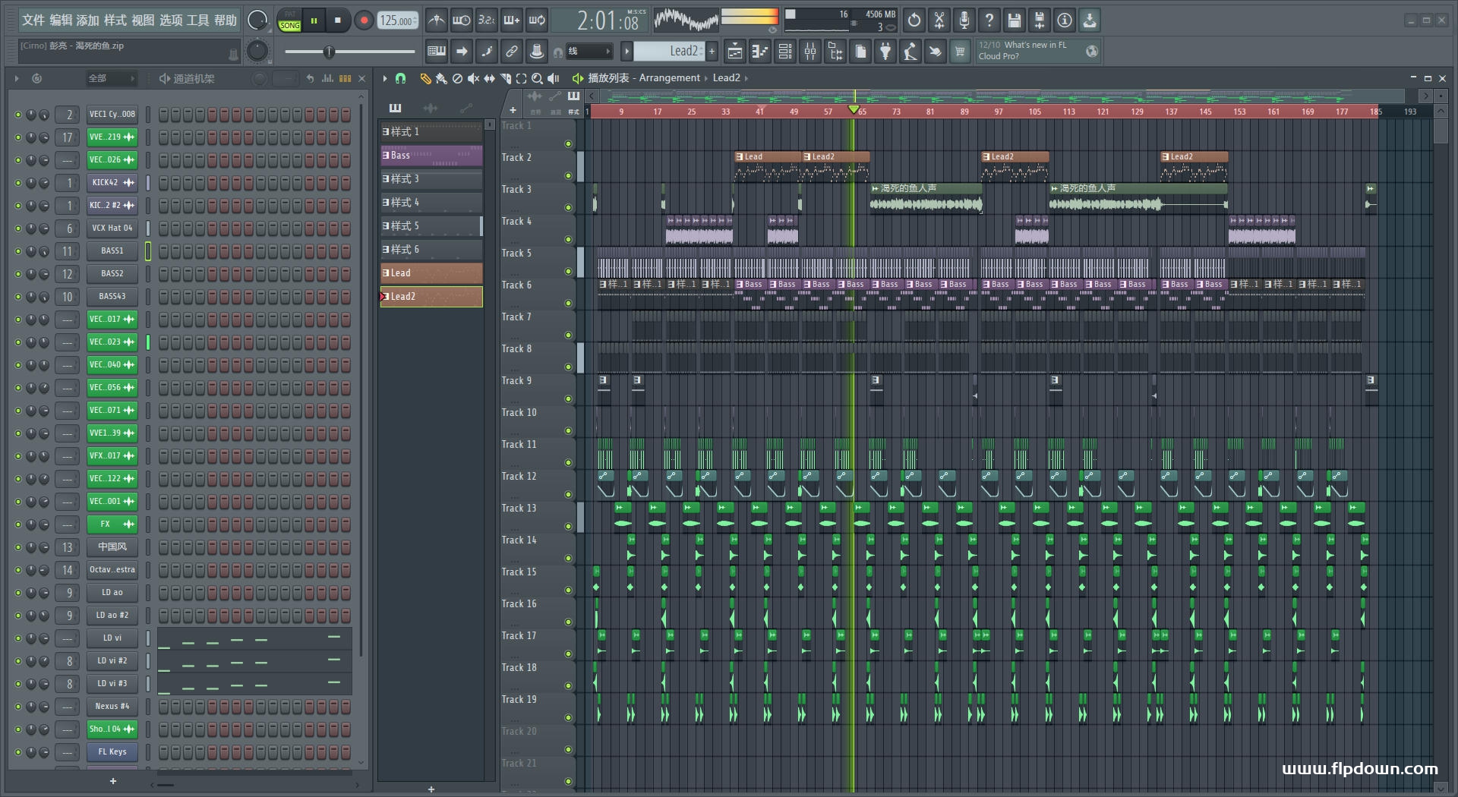
Task: Open the plugin picker plug icon
Action: pyautogui.click(x=885, y=52)
